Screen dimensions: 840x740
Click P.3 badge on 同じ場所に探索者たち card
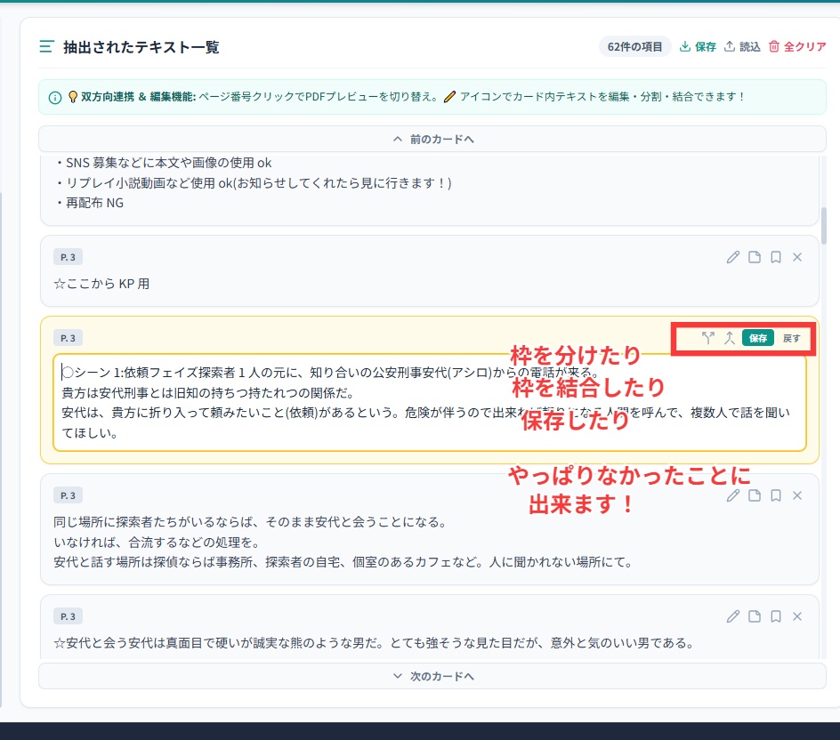[x=68, y=495]
